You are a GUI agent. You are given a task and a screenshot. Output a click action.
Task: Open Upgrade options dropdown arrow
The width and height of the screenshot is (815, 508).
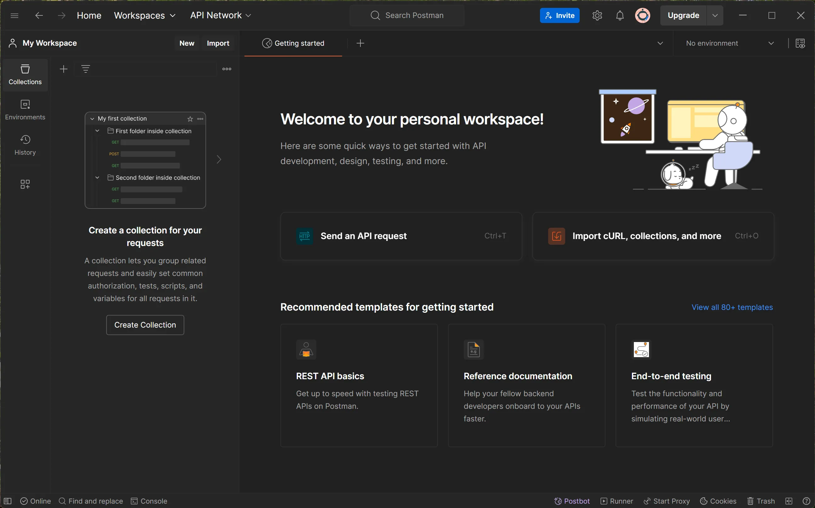715,15
